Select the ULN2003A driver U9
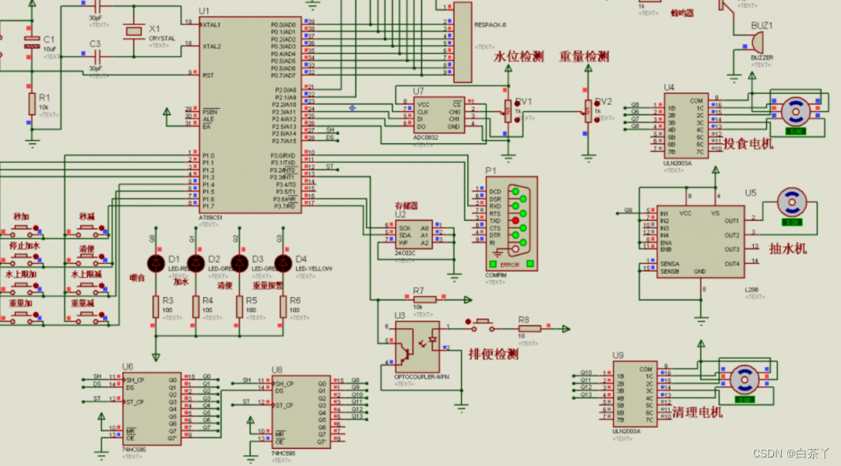The width and height of the screenshot is (841, 466). [x=635, y=394]
